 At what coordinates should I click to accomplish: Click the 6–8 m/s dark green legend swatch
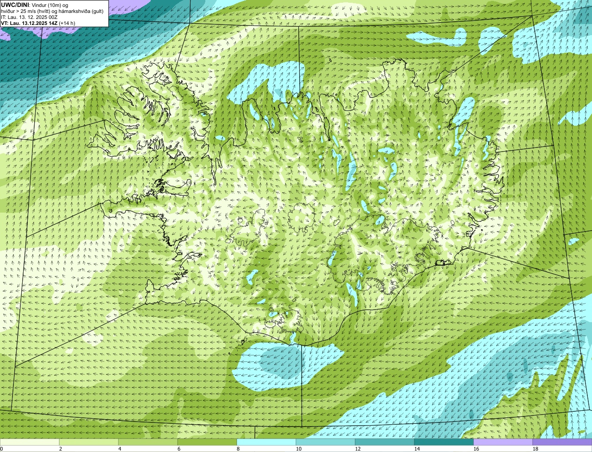(x=207, y=442)
